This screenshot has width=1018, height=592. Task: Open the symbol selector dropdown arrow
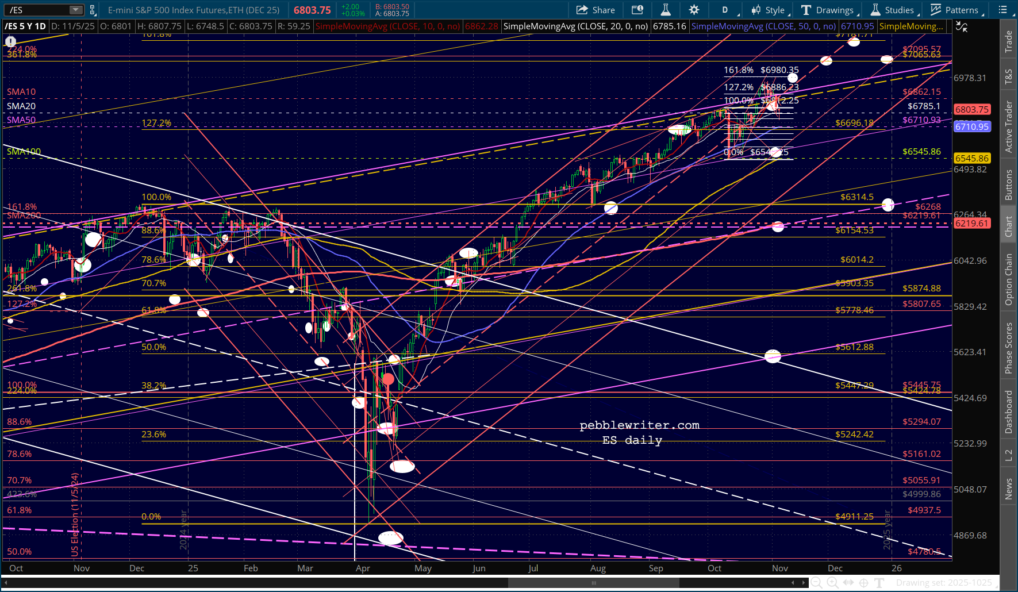pos(76,10)
